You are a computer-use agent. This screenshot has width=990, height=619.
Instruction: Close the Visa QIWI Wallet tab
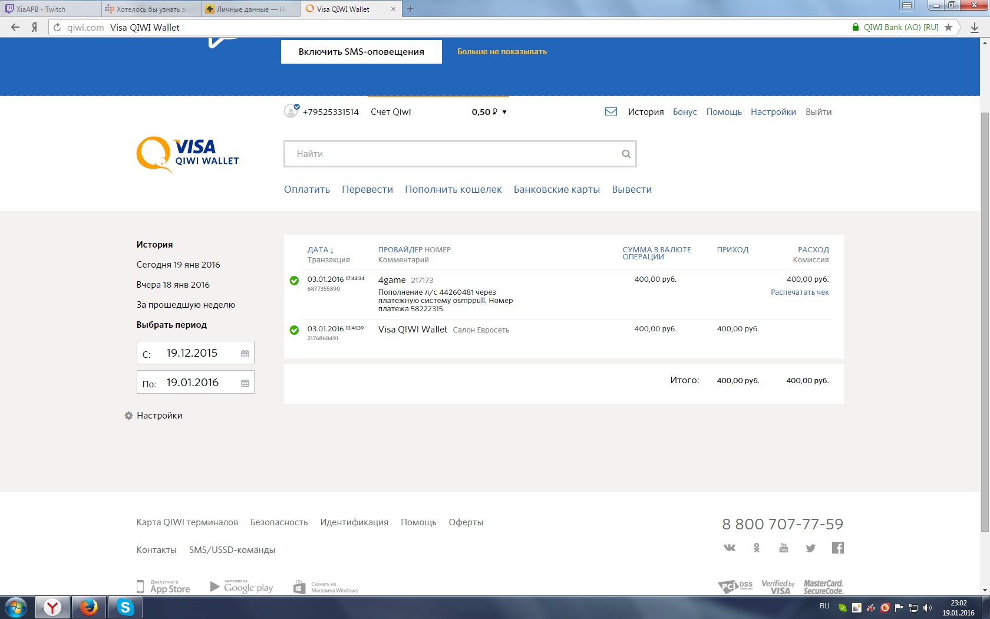pos(393,9)
